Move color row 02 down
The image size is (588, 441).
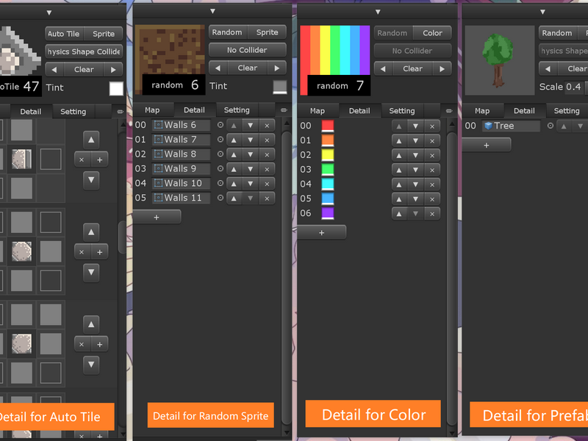(x=415, y=156)
